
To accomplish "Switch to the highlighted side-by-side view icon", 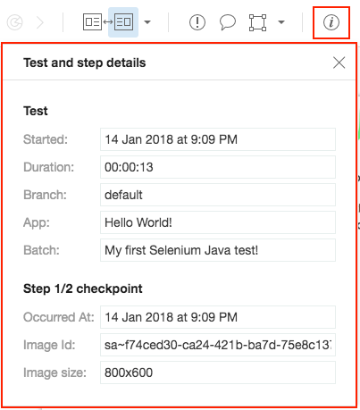I will tap(123, 22).
